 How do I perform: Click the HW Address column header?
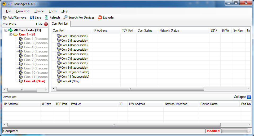[x=146, y=104]
